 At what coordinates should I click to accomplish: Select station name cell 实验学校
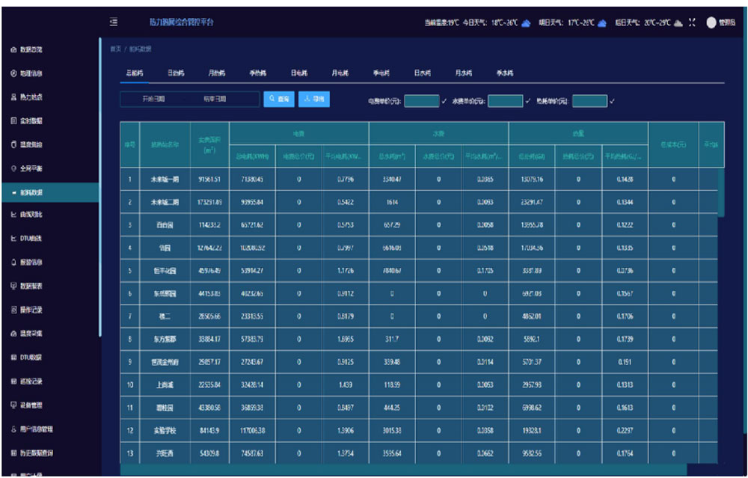[165, 431]
